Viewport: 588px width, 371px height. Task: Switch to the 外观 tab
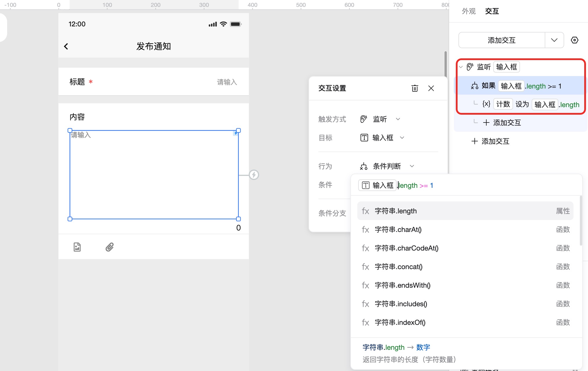click(x=468, y=11)
